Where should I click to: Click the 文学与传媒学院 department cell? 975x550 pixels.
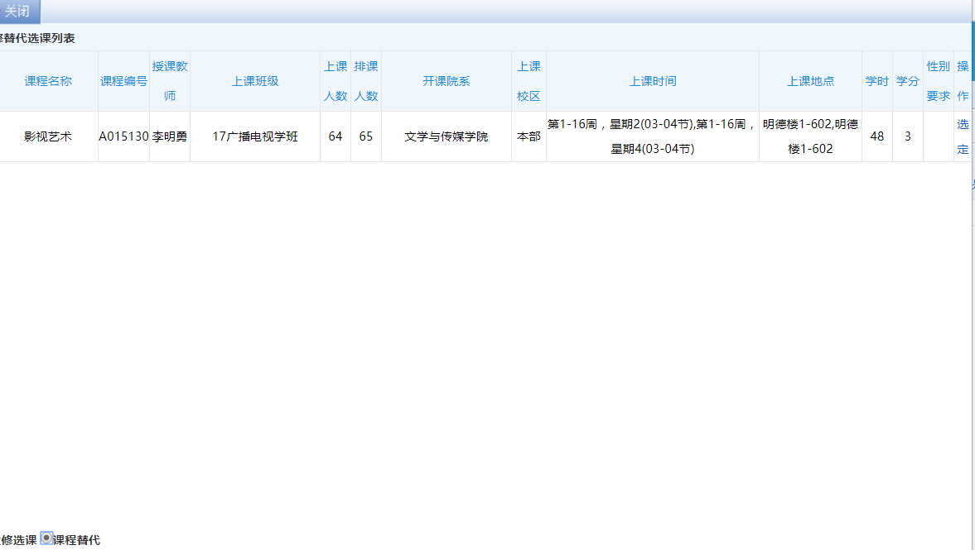[x=446, y=136]
